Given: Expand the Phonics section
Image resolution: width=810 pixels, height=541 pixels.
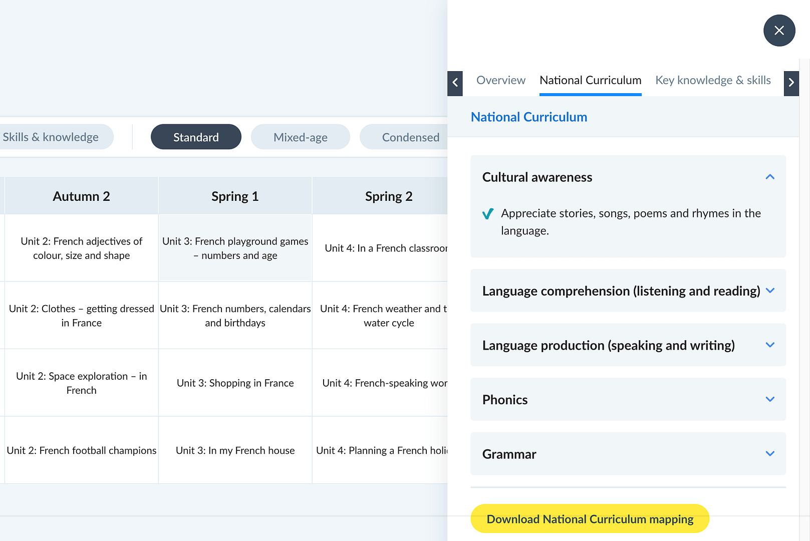Looking at the screenshot, I should pyautogui.click(x=769, y=400).
